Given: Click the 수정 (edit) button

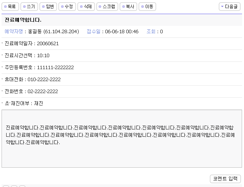Looking at the screenshot, I should coord(67,7).
